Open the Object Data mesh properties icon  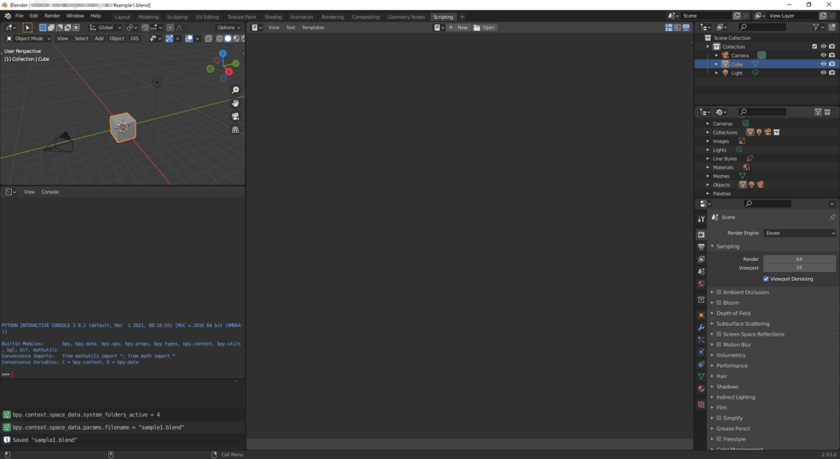pyautogui.click(x=701, y=376)
